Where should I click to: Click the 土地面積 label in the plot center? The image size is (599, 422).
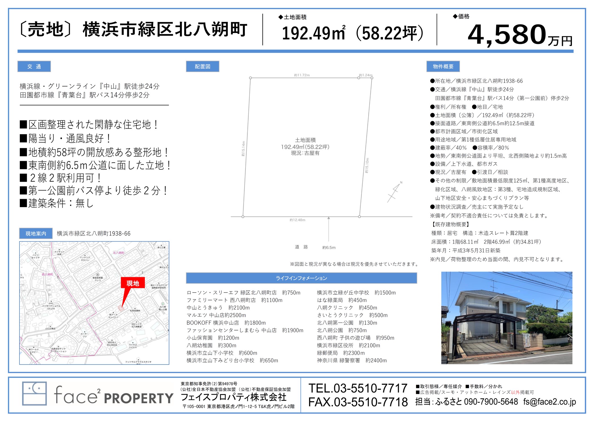pos(305,140)
